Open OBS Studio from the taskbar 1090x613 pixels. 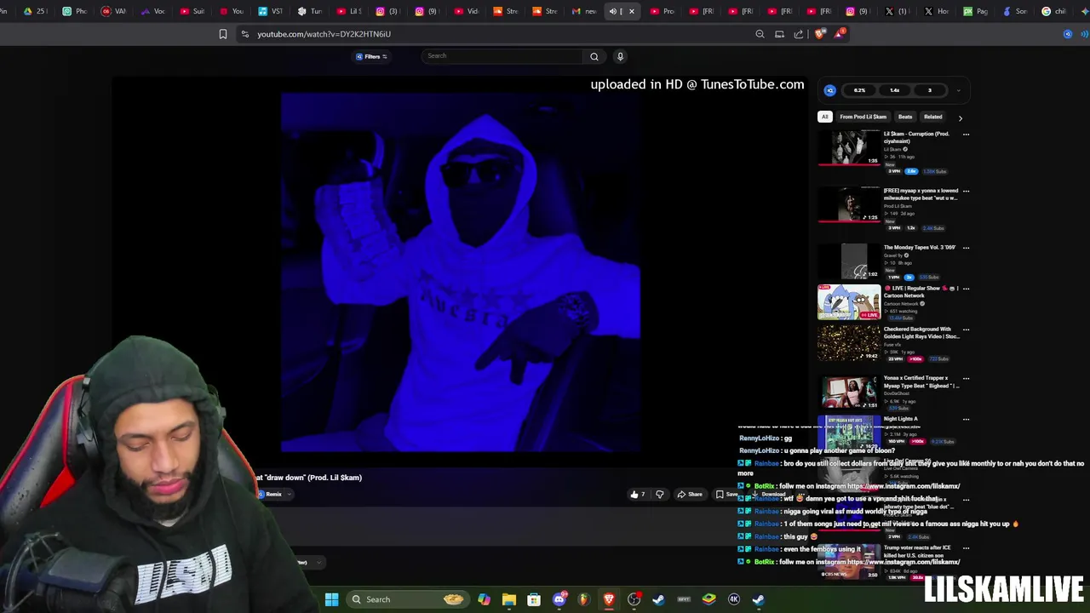pyautogui.click(x=634, y=599)
